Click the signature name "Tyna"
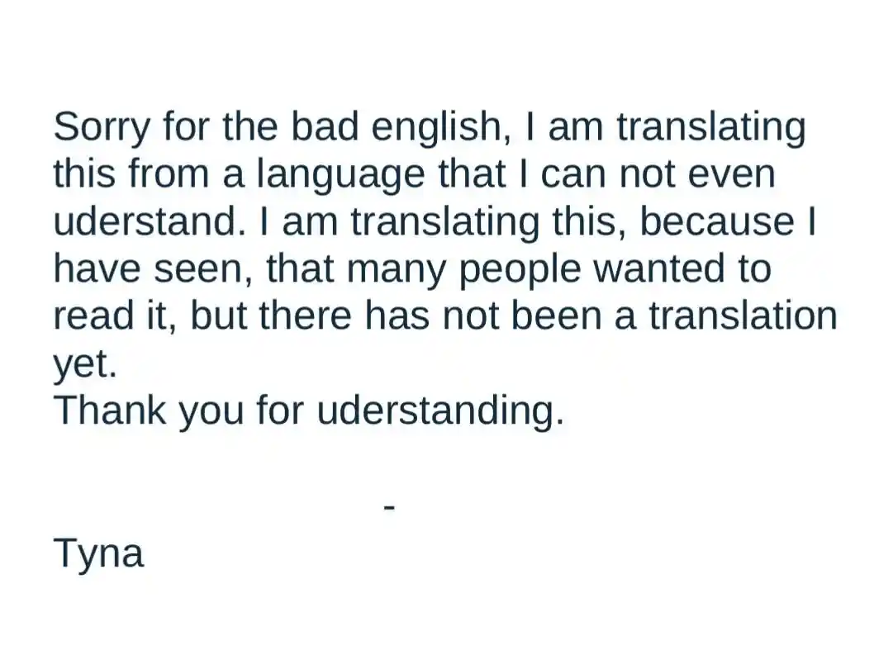 98,553
